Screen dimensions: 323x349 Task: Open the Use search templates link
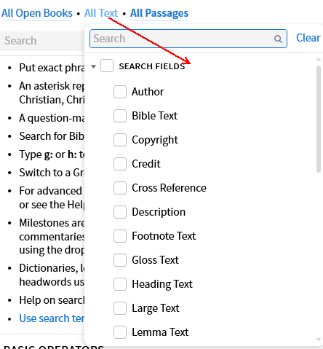(x=52, y=318)
